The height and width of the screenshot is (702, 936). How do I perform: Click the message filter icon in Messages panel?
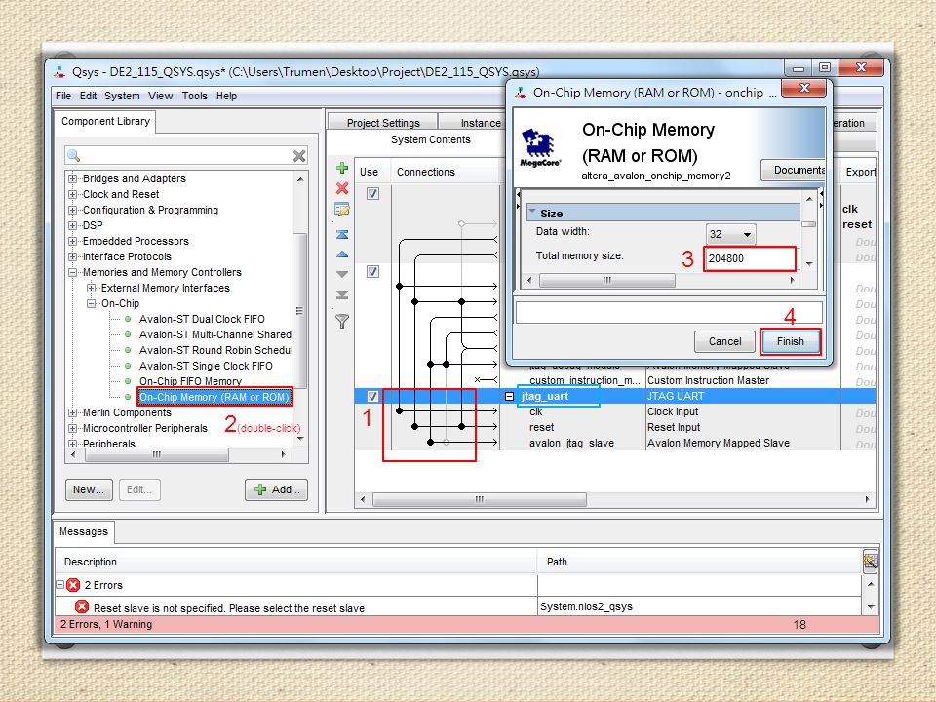[x=870, y=562]
